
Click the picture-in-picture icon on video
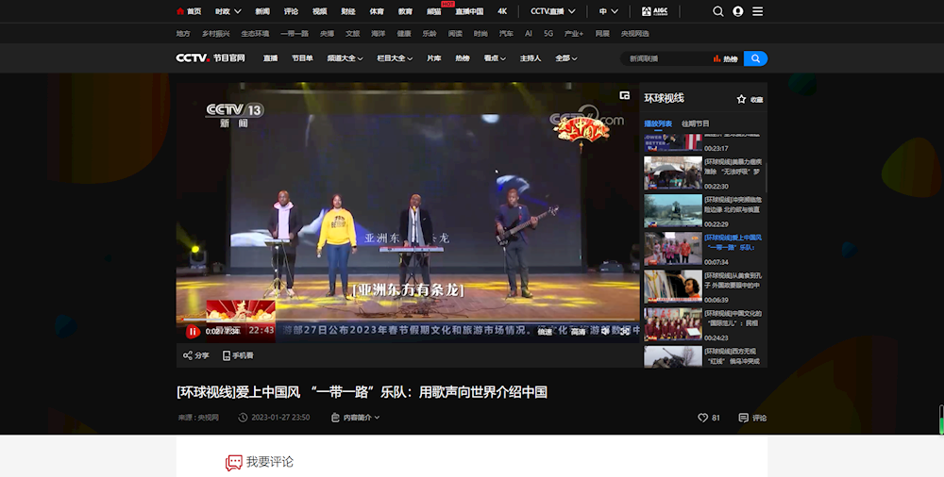[x=624, y=95]
